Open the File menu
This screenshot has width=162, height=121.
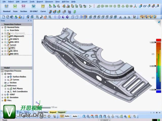click(4, 2)
